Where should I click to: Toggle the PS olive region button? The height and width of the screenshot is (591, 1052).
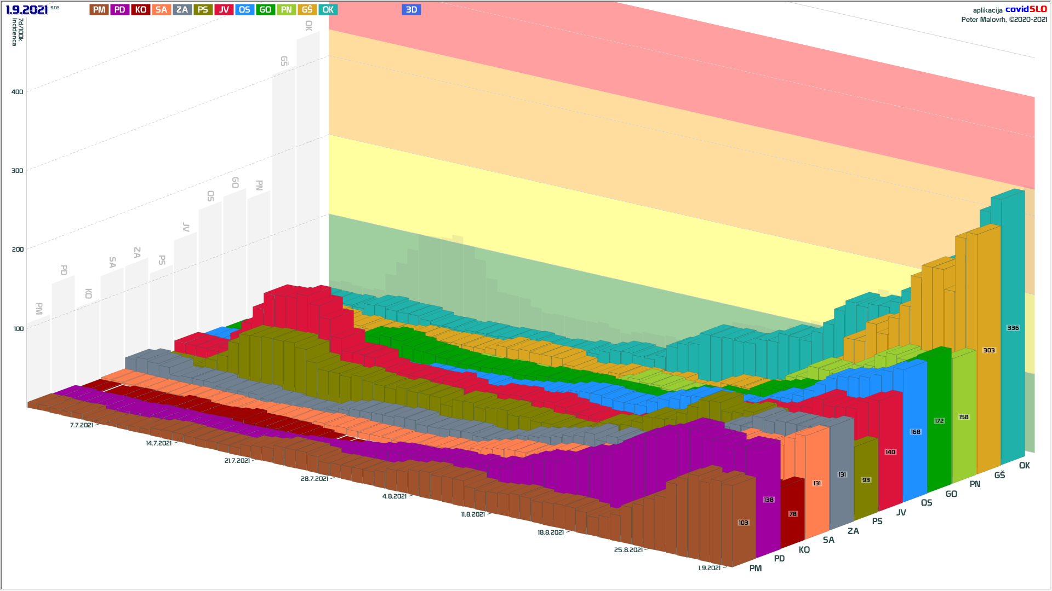point(203,10)
